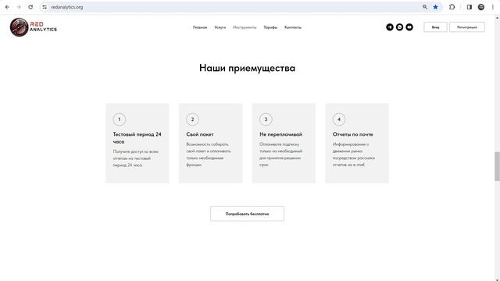Click the vertical page scrollbar thumb
Image resolution: width=500 pixels, height=281 pixels.
pyautogui.click(x=497, y=166)
